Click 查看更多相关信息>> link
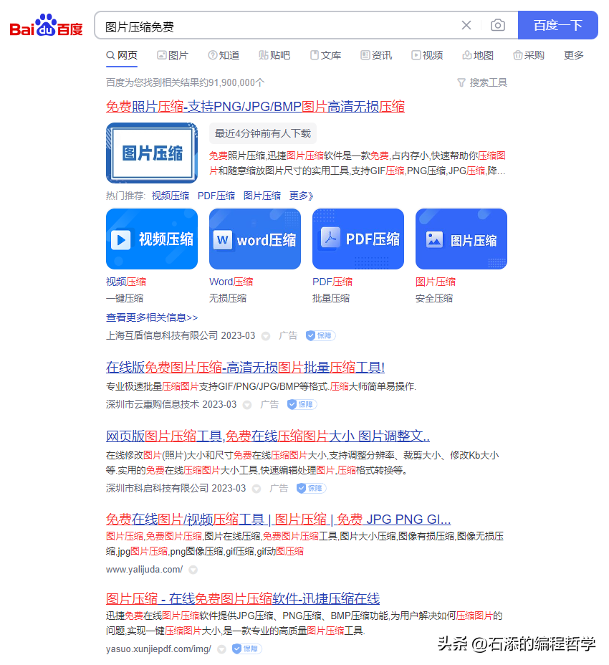609x665 pixels. 152,317
